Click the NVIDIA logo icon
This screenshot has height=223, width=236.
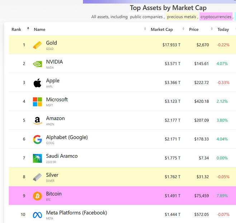[37, 64]
